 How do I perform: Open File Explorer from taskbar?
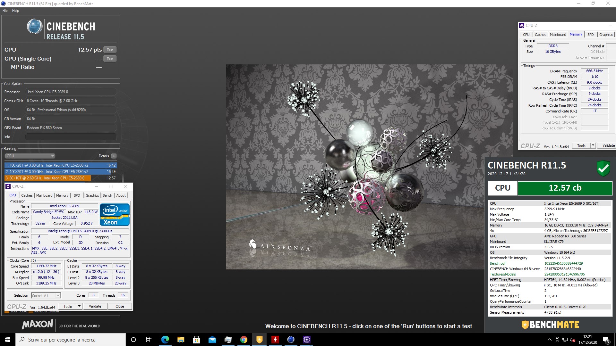coord(181,340)
